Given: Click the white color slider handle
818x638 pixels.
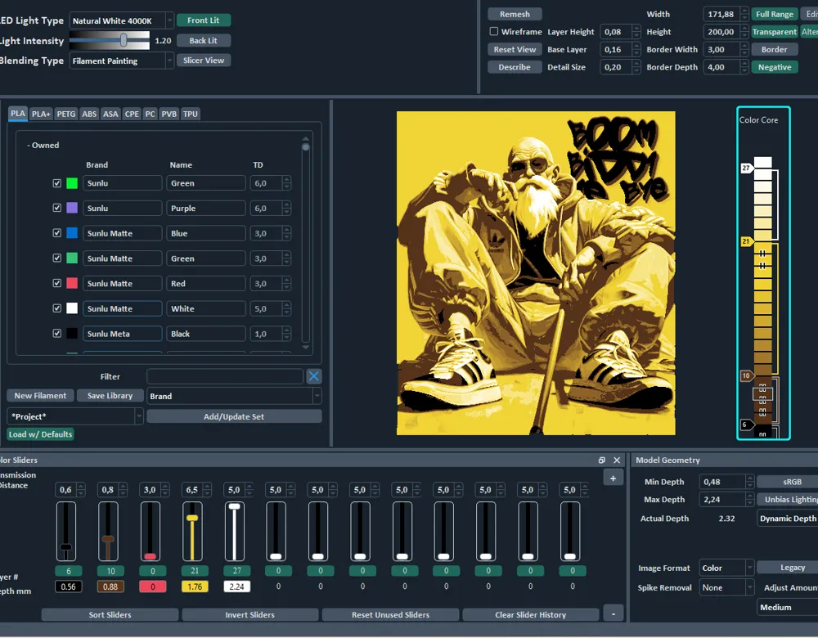Looking at the screenshot, I should tap(234, 506).
